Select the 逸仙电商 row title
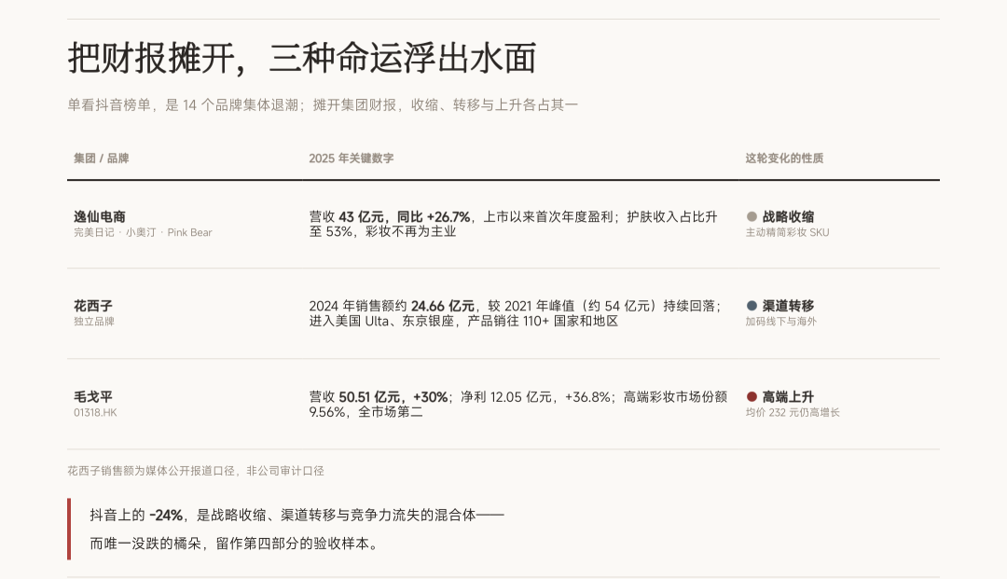Screen dimensions: 1007x579 pyautogui.click(x=100, y=217)
